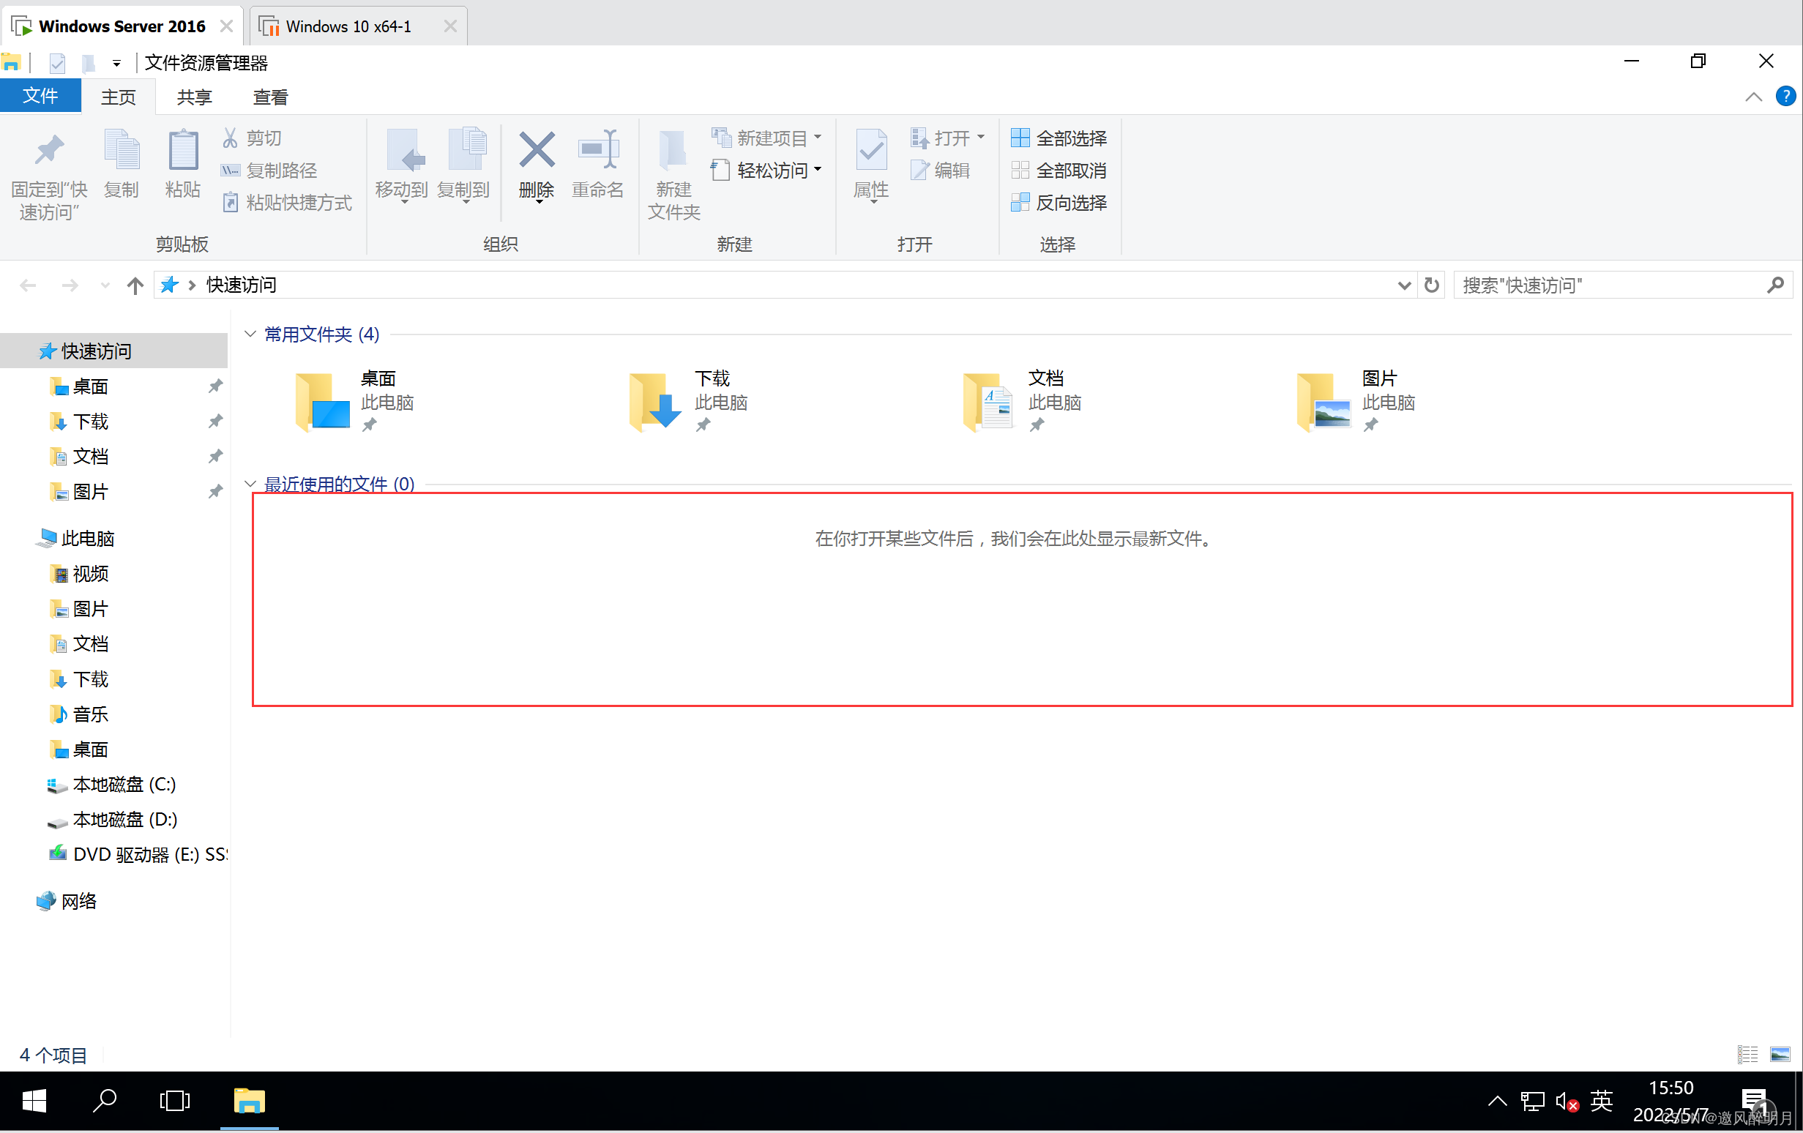Viewport: 1803px width, 1133px height.
Task: Click the Copy icon in clipboard group
Action: pyautogui.click(x=122, y=151)
